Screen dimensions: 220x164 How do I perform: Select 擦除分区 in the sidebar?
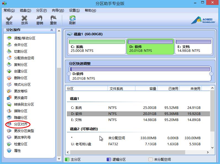(17, 111)
